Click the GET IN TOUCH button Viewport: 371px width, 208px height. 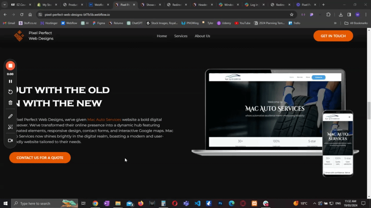[x=333, y=36]
